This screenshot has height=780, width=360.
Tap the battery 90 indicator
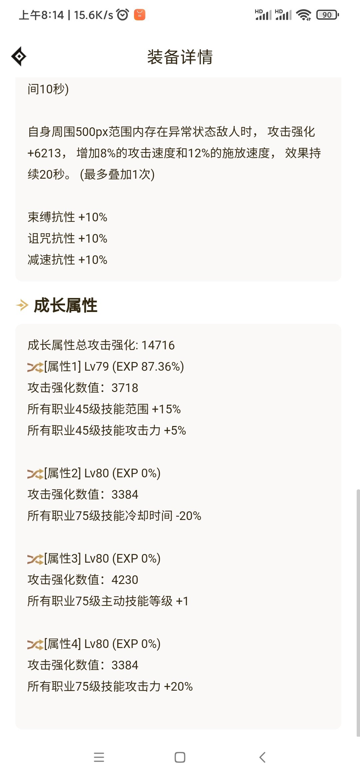click(x=328, y=15)
